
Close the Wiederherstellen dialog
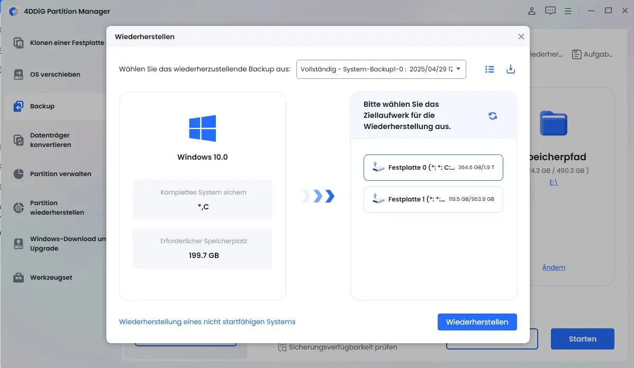(x=521, y=37)
